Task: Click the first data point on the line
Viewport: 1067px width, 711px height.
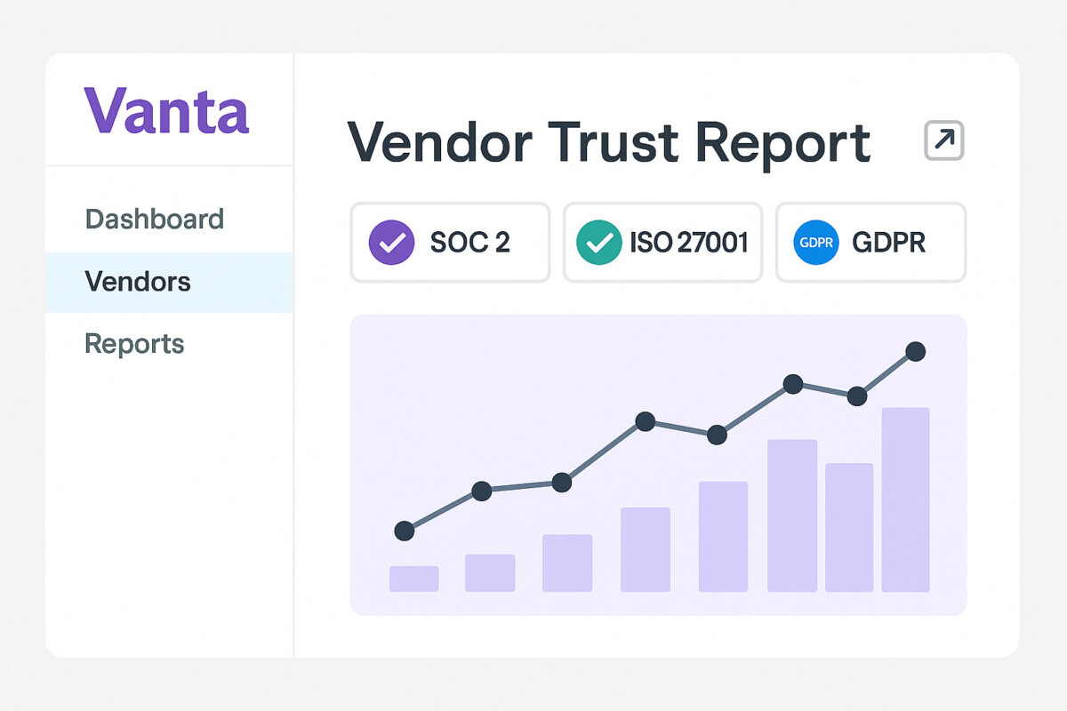Action: (x=404, y=531)
